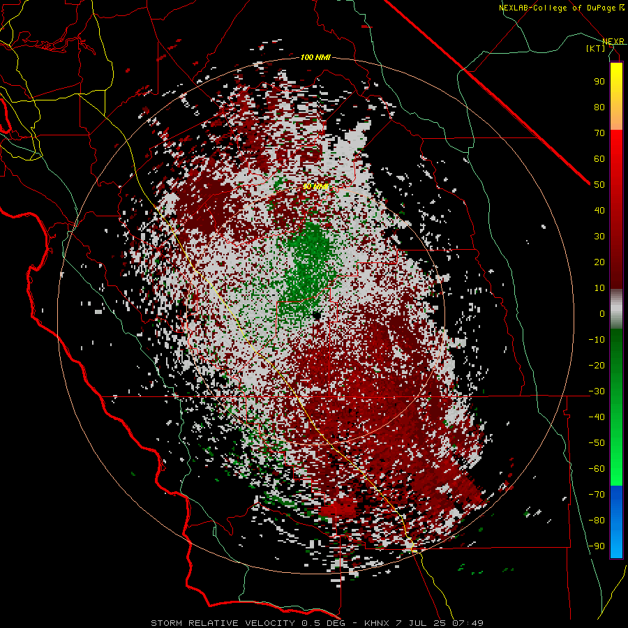Screen dimensions: 628x628
Task: Click the -30 value on the velocity scale
Action: 597,391
